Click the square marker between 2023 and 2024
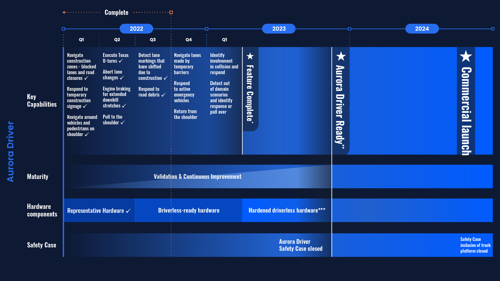The width and height of the screenshot is (500, 281). coord(349,29)
